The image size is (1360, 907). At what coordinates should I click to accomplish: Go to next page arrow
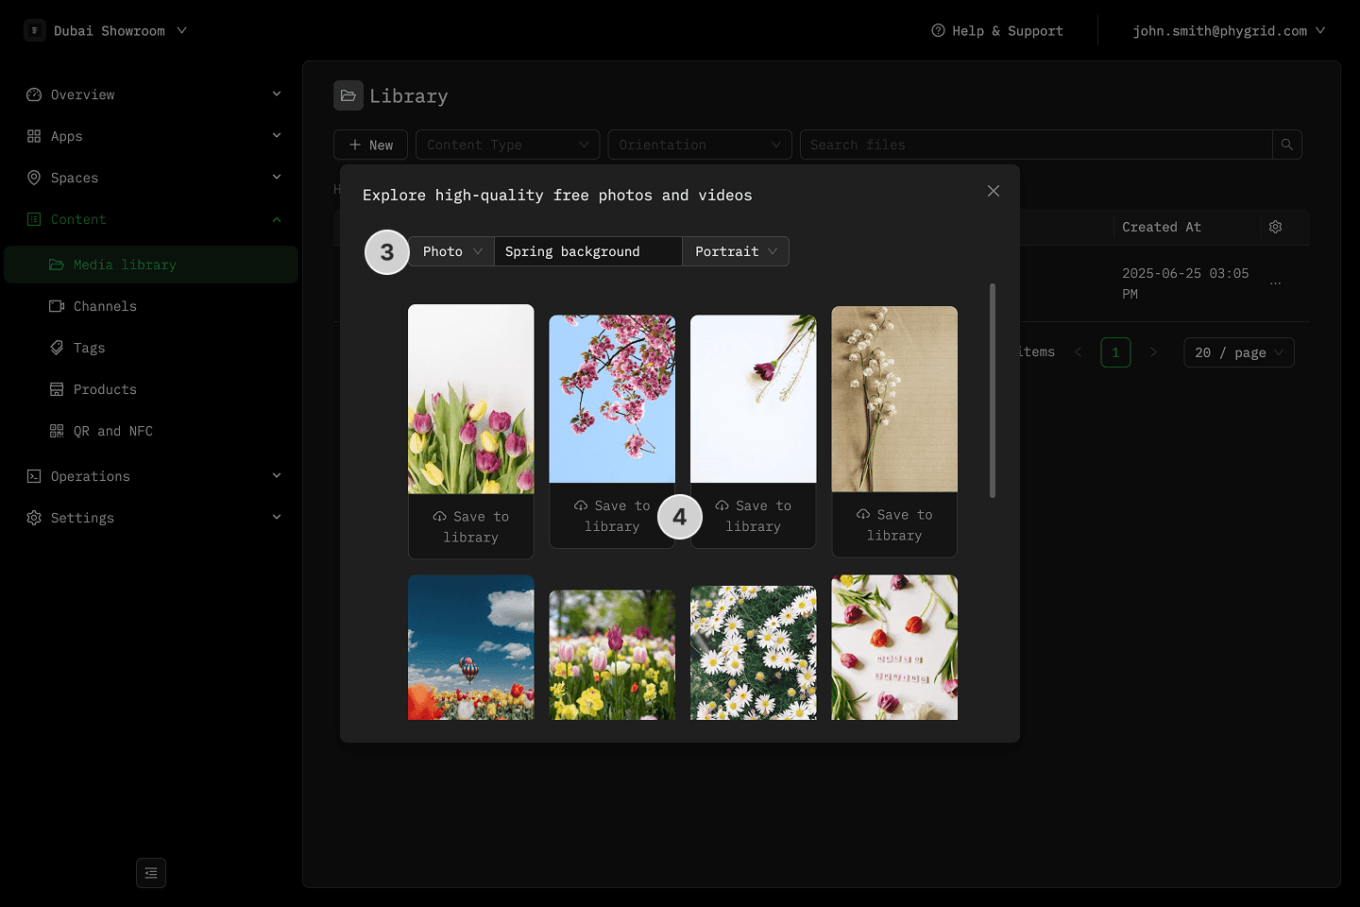(1153, 352)
